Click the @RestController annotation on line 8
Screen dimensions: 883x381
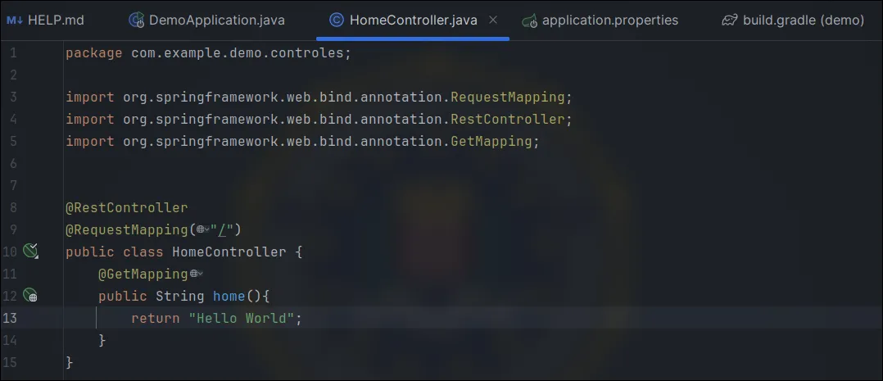[x=126, y=207]
